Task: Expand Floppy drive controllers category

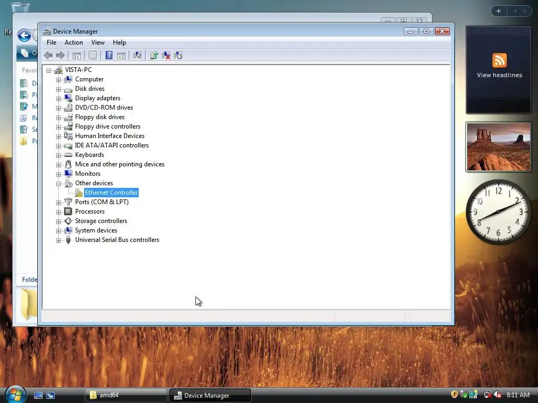Action: (59, 127)
